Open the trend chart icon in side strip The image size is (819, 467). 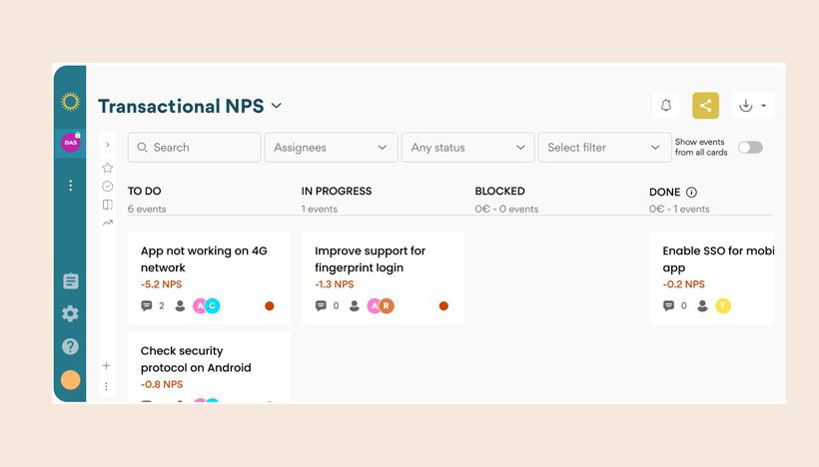pos(108,223)
